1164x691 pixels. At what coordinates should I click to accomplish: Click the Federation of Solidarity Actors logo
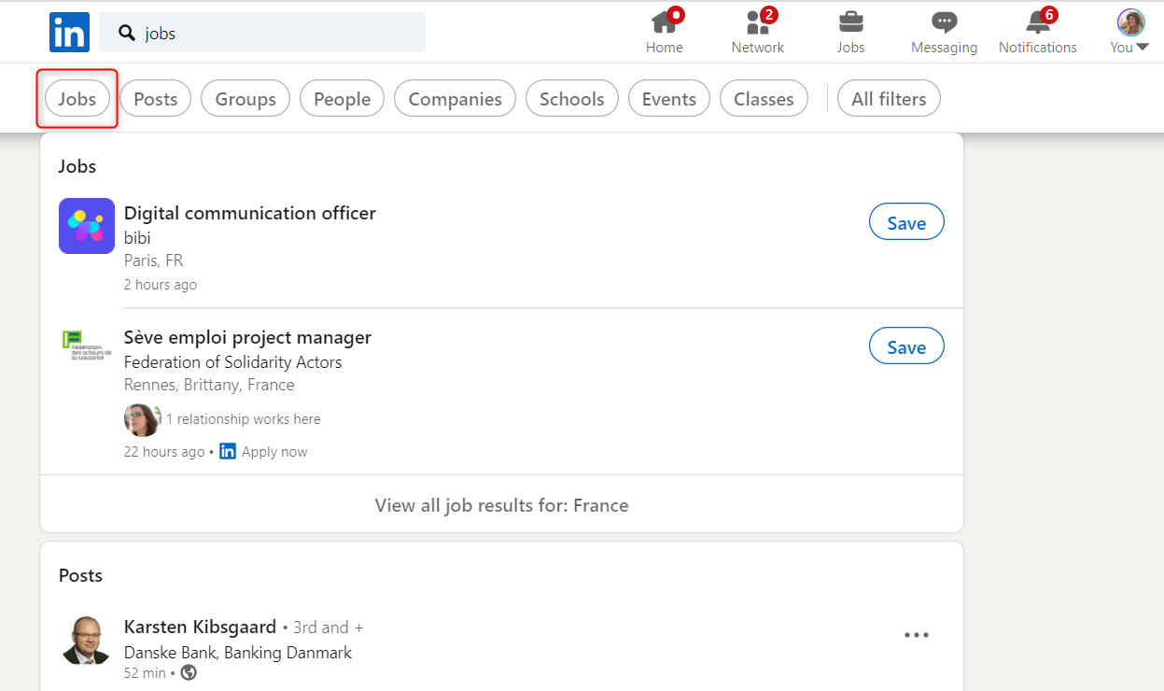click(87, 345)
